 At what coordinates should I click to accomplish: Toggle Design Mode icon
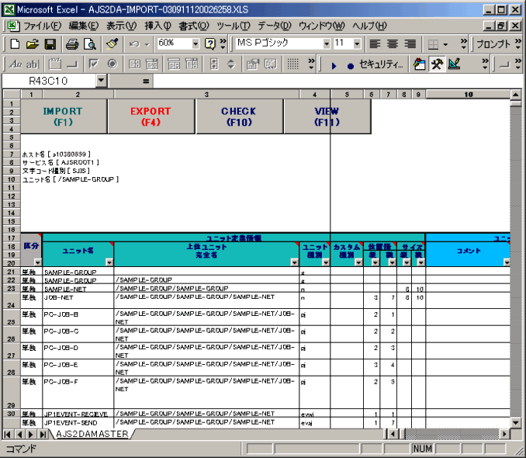pos(454,64)
